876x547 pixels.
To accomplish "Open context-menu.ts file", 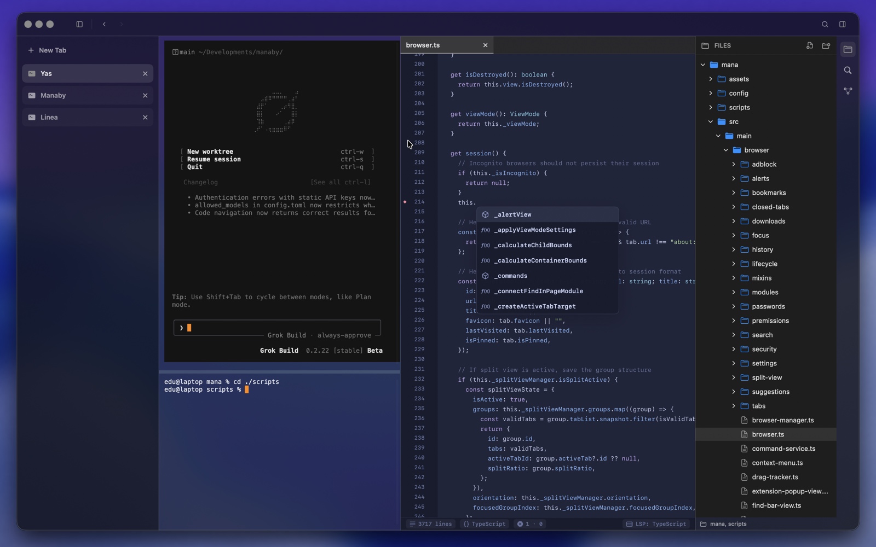I will click(x=766, y=463).
